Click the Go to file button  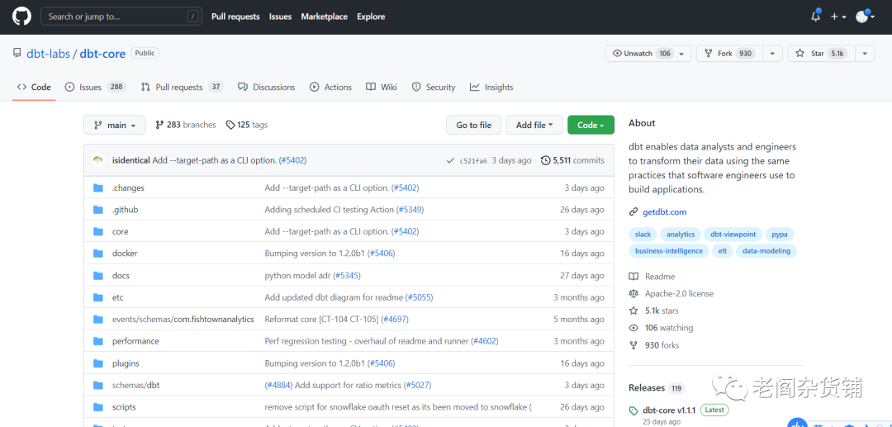coord(474,125)
